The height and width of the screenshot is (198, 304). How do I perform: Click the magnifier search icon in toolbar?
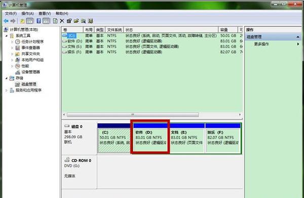[84, 21]
